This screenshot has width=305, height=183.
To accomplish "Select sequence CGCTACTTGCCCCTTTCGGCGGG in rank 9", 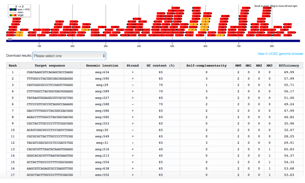I will (50, 124).
